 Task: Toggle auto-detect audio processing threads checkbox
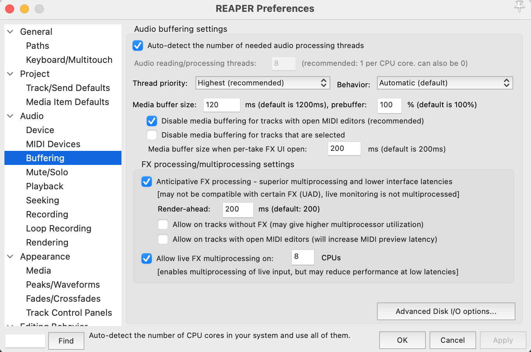pyautogui.click(x=138, y=45)
